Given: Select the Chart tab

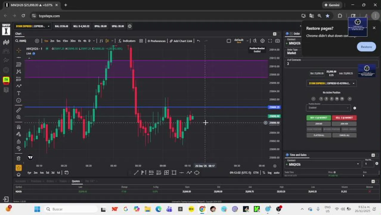Looking at the screenshot, I should 18,34.
